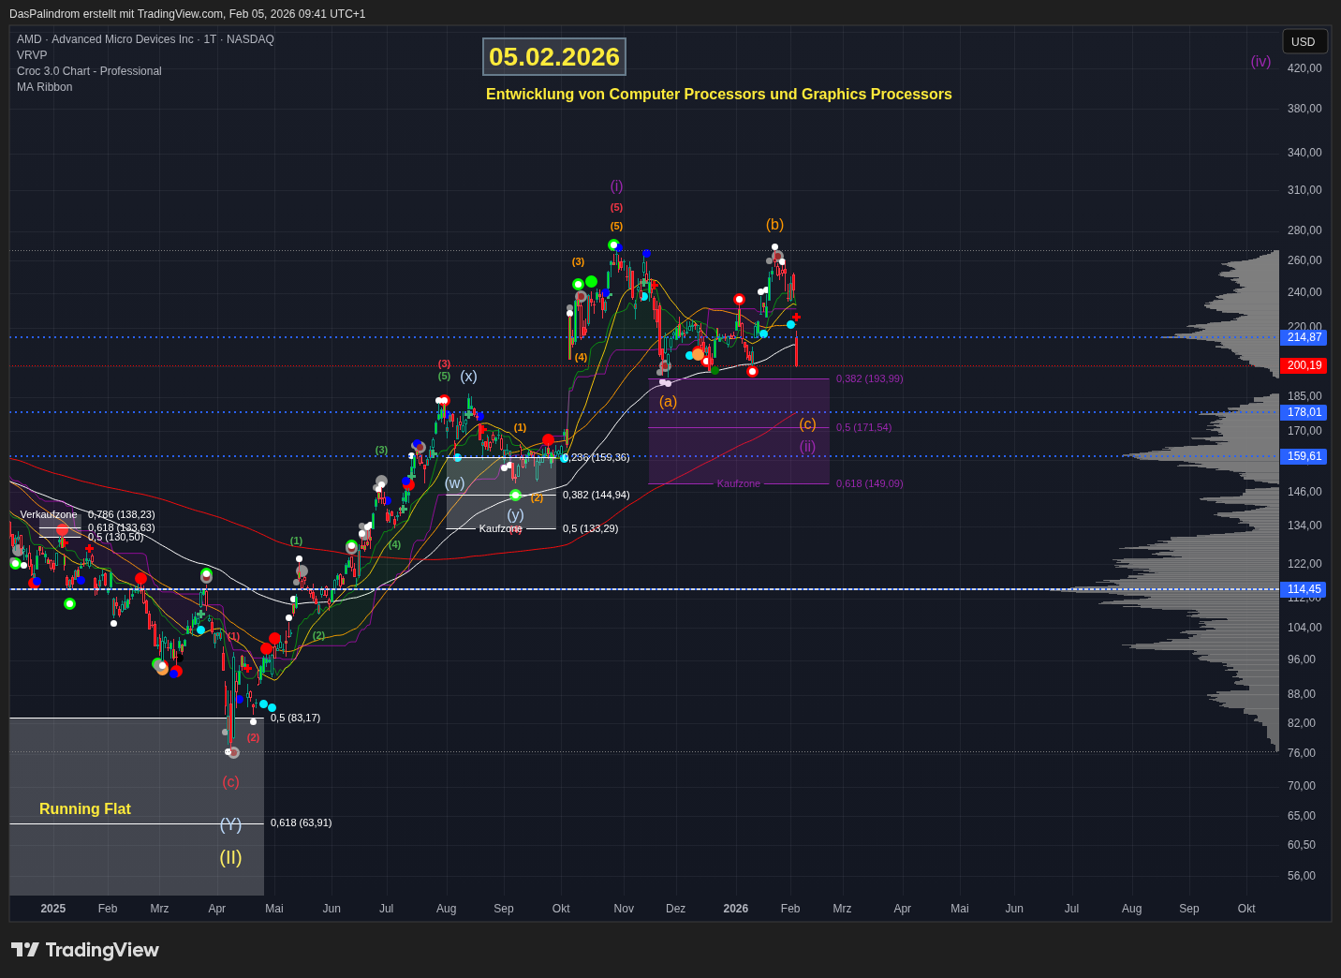Select the yellow Running Flat text
Viewport: 1341px width, 978px height.
pos(85,809)
